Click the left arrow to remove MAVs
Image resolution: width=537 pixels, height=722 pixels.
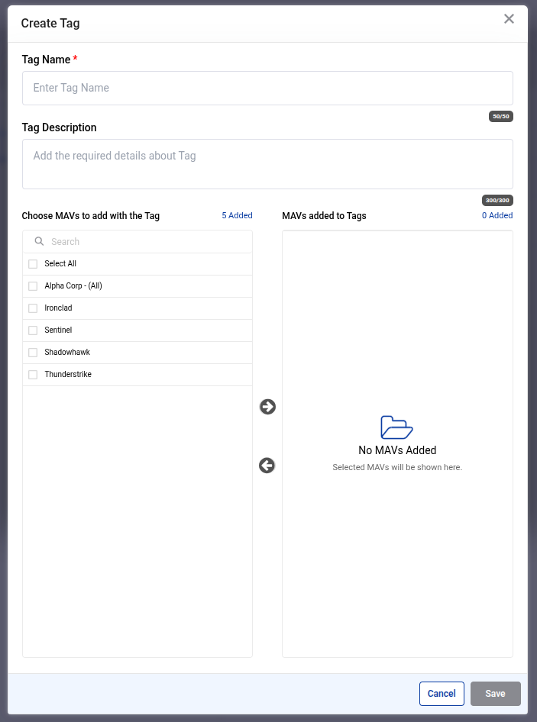[267, 466]
